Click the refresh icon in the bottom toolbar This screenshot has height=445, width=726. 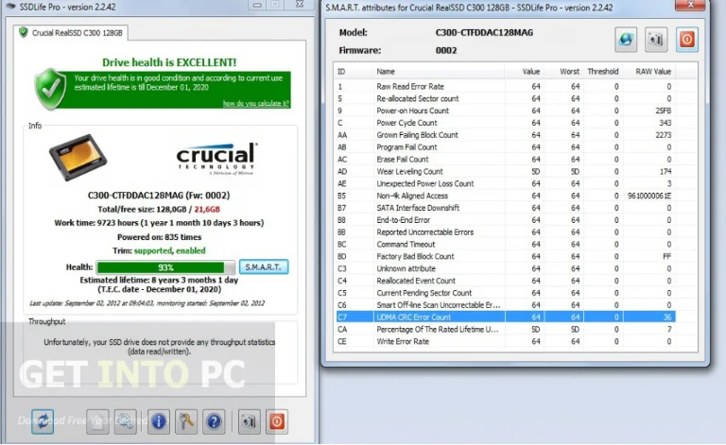[x=43, y=421]
